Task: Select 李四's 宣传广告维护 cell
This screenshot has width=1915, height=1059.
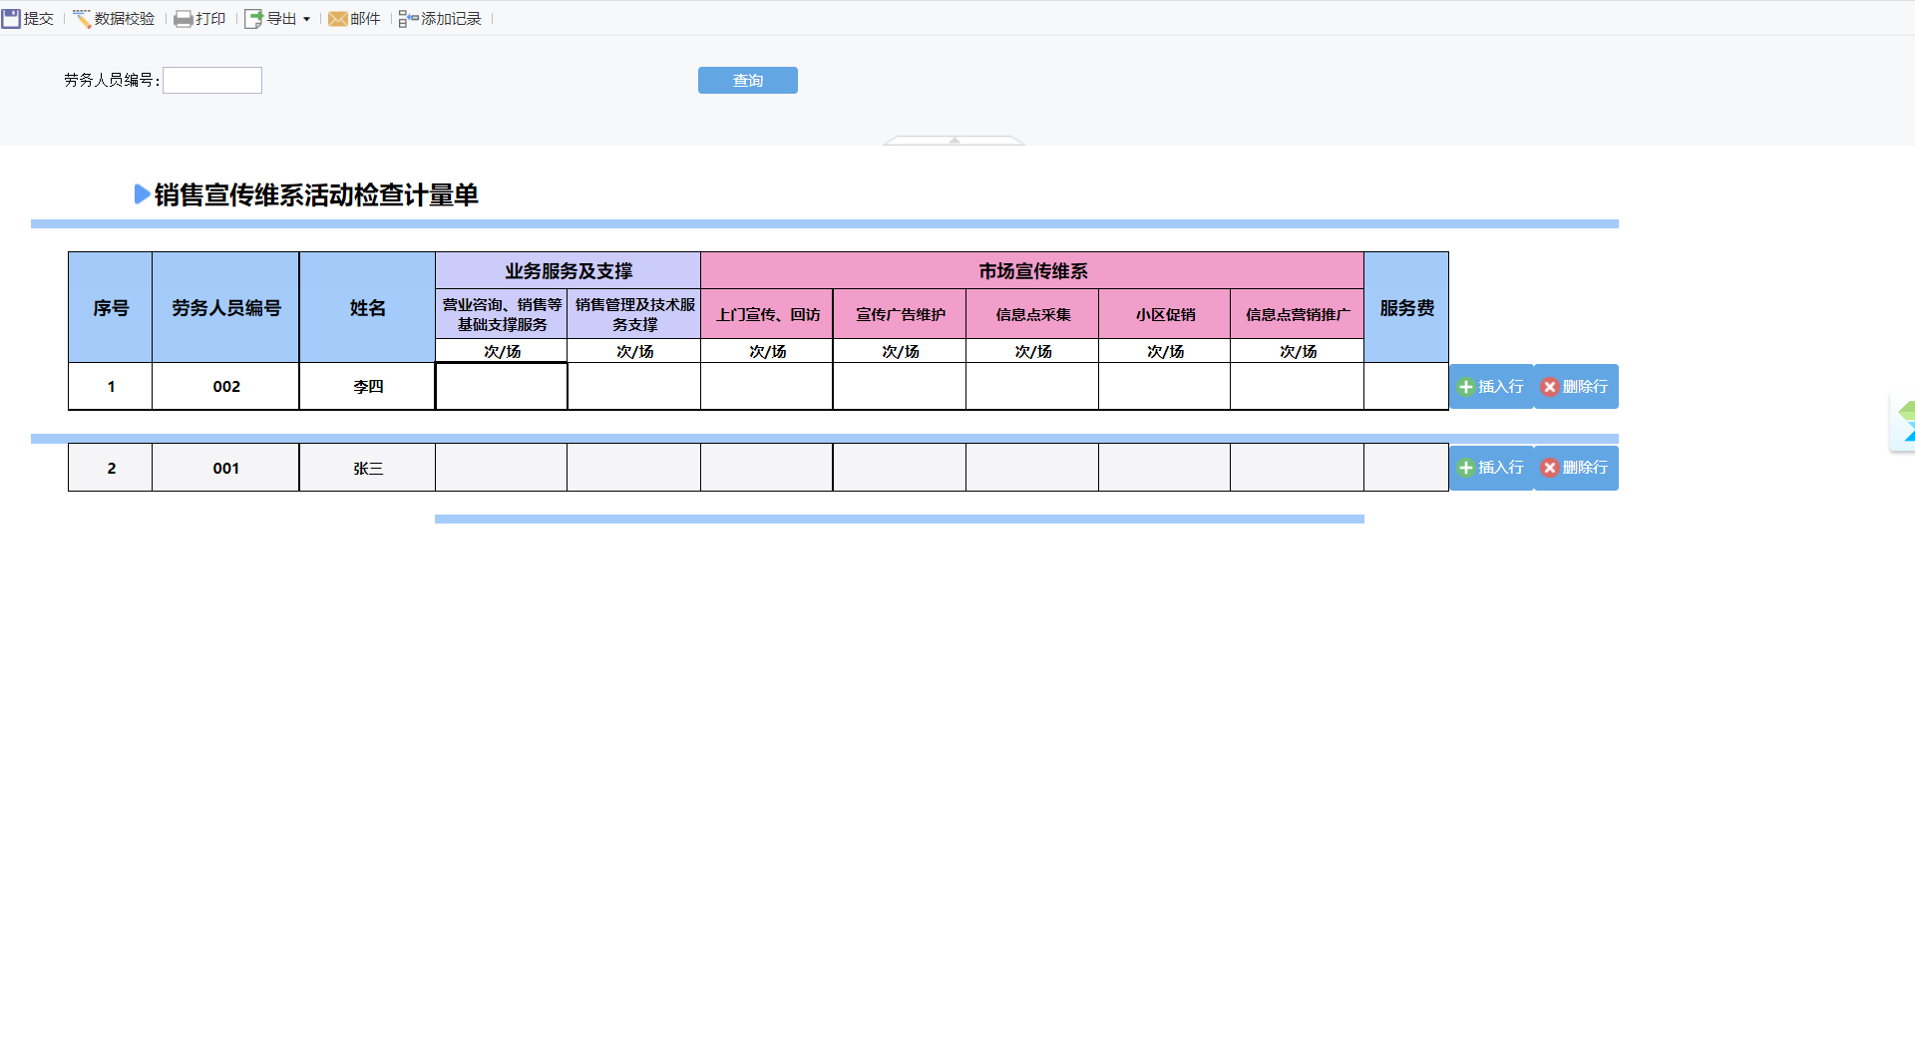Action: point(900,387)
